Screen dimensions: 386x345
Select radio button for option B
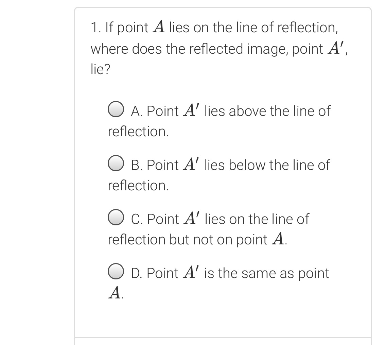point(116,163)
